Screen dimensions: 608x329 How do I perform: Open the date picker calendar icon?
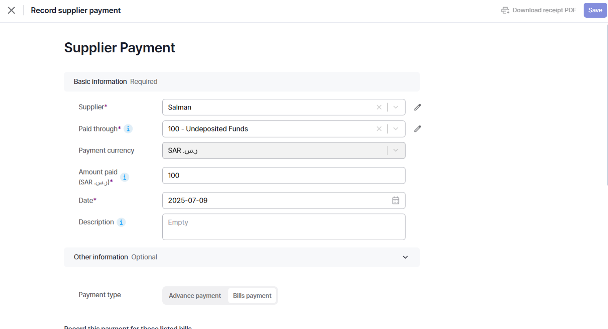click(396, 200)
